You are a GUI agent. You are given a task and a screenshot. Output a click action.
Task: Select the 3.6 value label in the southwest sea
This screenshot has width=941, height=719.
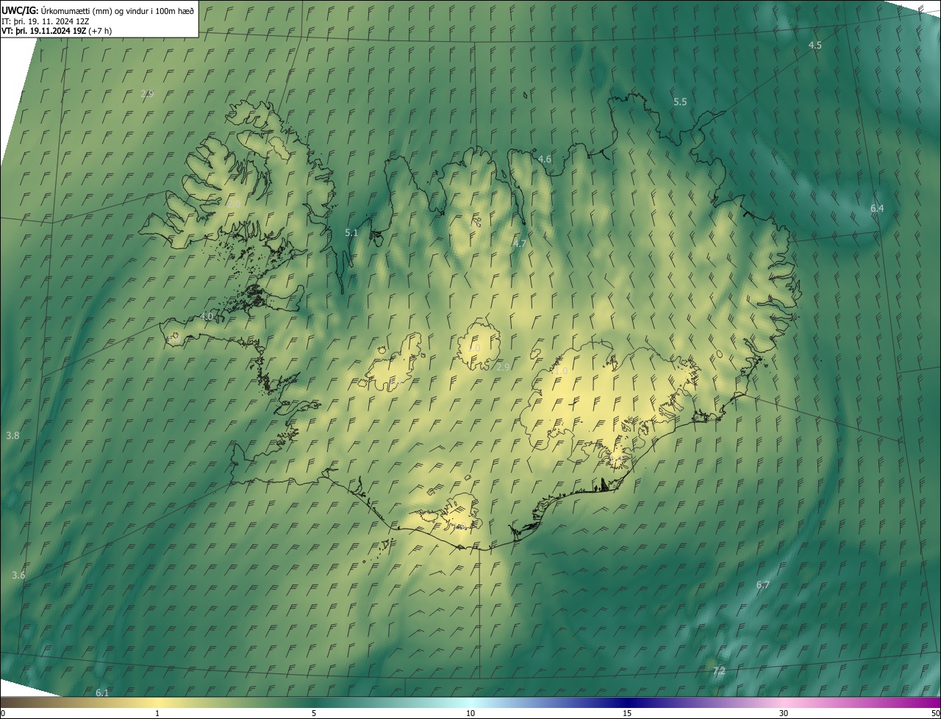click(x=18, y=576)
